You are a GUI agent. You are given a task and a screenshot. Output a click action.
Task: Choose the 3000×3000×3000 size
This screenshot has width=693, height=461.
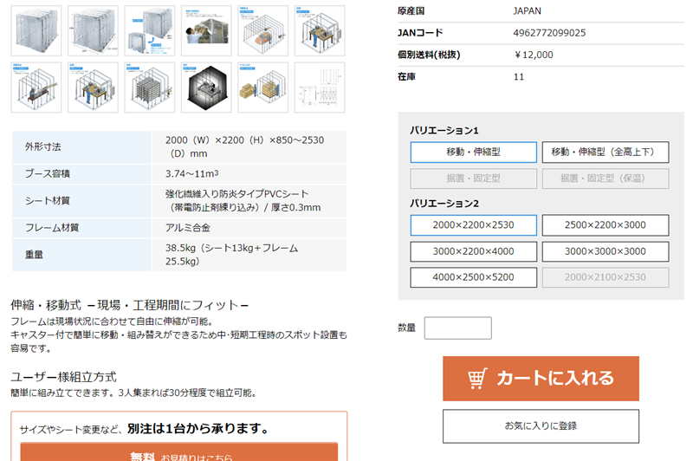point(606,251)
